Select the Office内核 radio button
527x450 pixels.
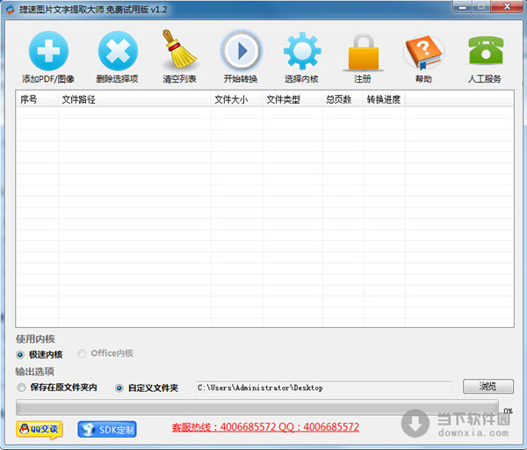(x=82, y=353)
